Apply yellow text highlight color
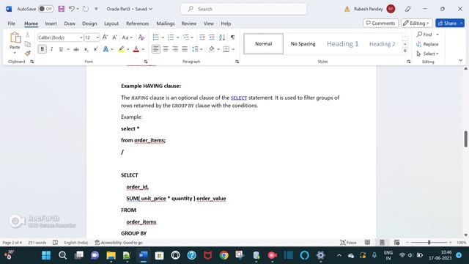 coord(121,49)
